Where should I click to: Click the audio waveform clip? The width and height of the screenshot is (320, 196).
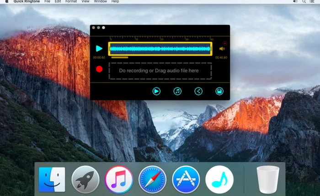tap(160, 49)
